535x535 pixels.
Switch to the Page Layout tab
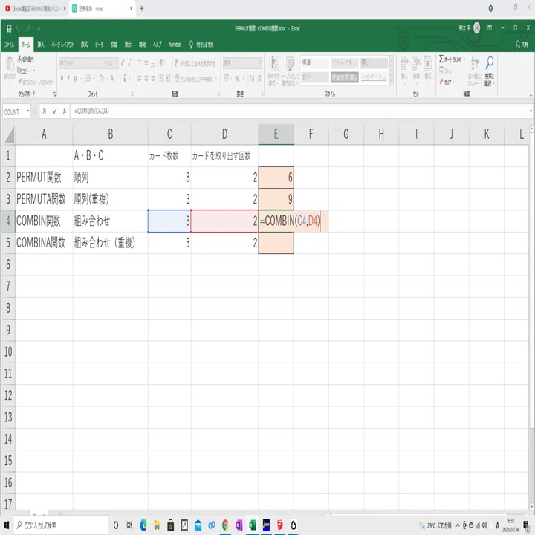click(62, 45)
